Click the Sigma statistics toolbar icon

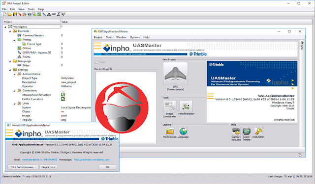[59, 14]
